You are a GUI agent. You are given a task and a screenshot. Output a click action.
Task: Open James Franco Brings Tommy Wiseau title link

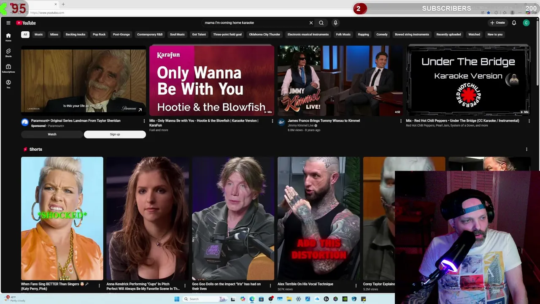tap(324, 121)
